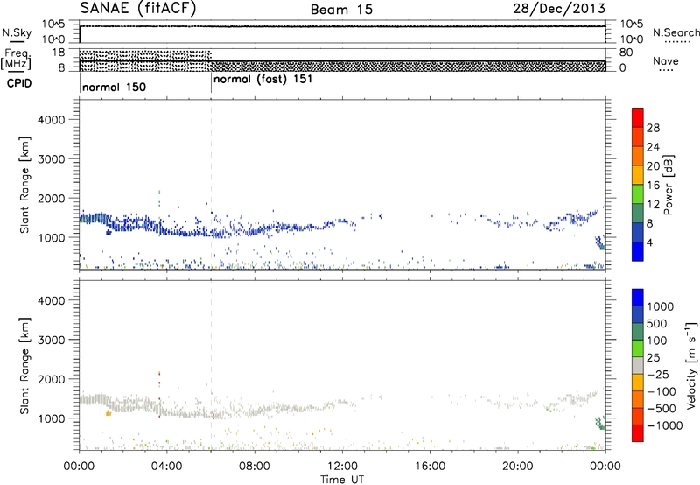Click the Time UT axis title
This screenshot has width=700, height=485.
342,479
